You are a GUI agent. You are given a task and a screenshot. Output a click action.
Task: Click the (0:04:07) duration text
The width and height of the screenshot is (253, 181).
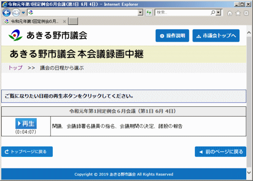click(x=26, y=132)
